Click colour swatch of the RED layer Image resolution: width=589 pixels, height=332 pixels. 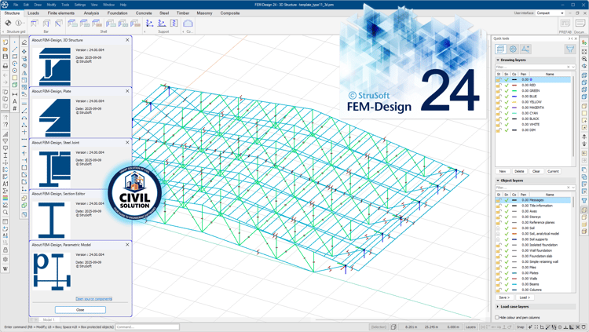(x=514, y=86)
